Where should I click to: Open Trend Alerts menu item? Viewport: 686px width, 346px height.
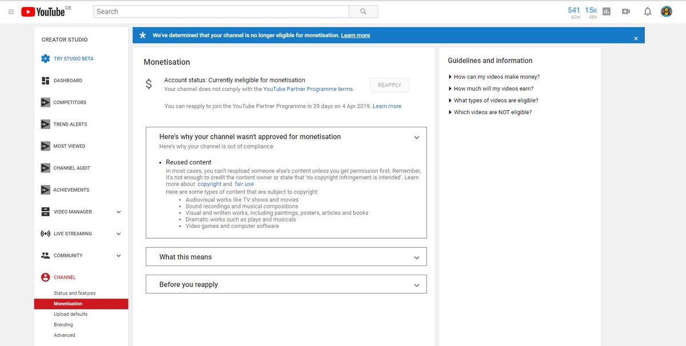70,124
